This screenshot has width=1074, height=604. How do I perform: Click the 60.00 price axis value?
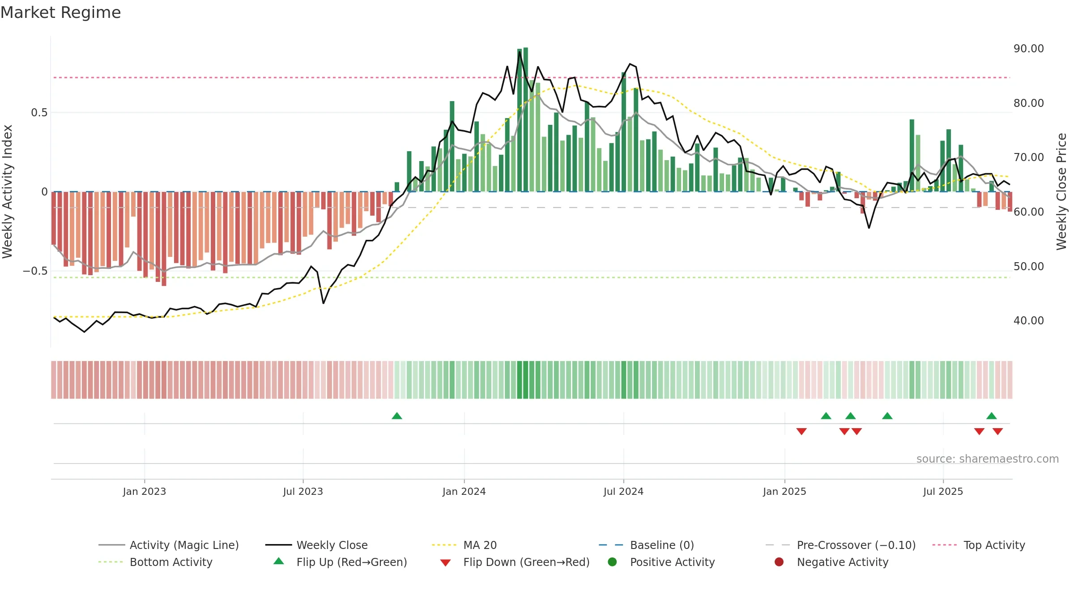1029,212
